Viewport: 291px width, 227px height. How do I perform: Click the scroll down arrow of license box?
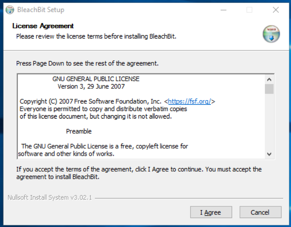[x=269, y=154]
